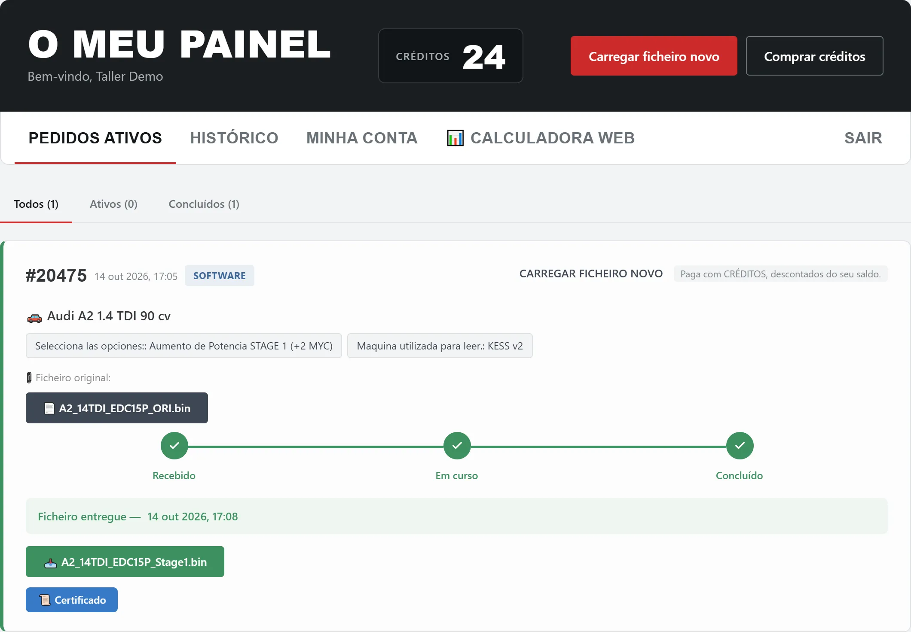911x632 pixels.
Task: Click order date 14 out 2026, 17:05
Action: click(136, 276)
